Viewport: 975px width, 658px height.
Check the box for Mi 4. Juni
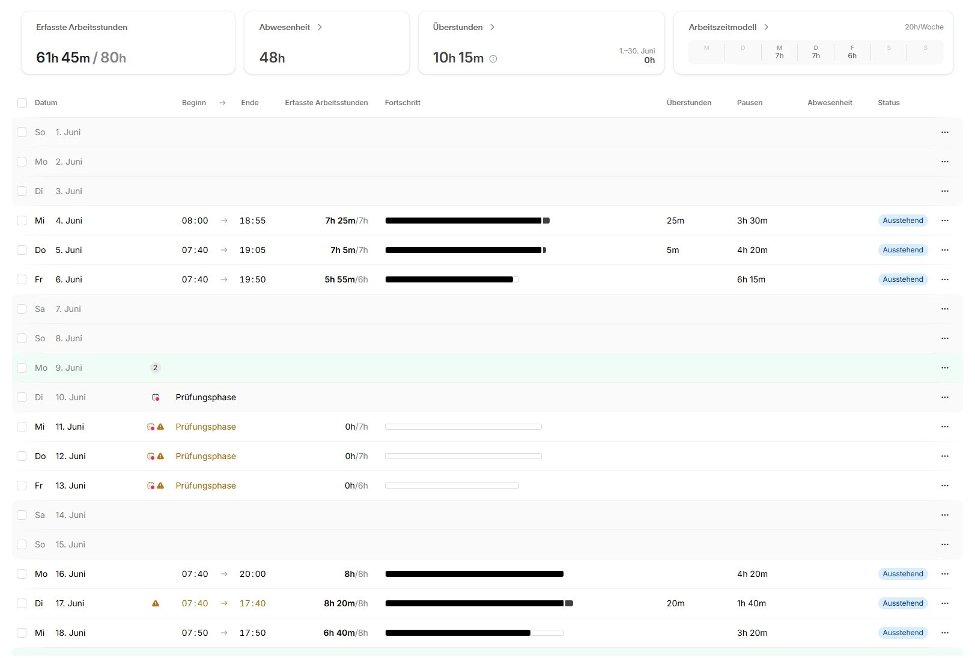pyautogui.click(x=22, y=221)
